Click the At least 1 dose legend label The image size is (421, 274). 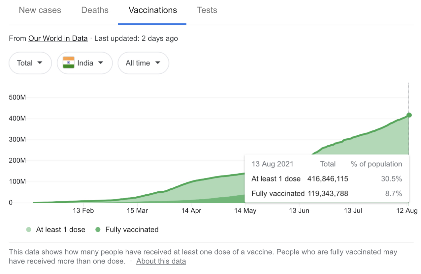61,230
